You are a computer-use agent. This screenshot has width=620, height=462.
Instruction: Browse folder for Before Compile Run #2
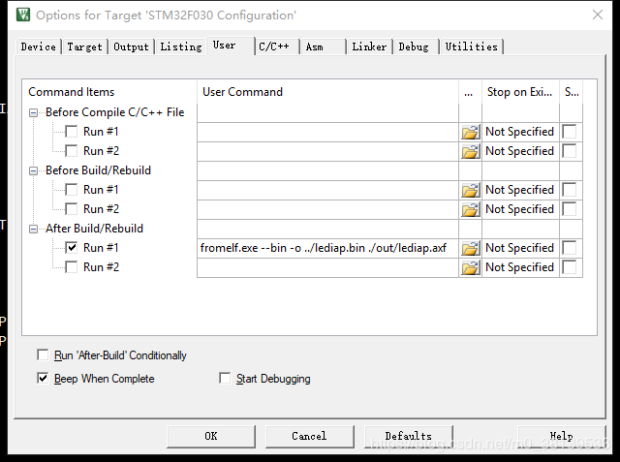[471, 151]
